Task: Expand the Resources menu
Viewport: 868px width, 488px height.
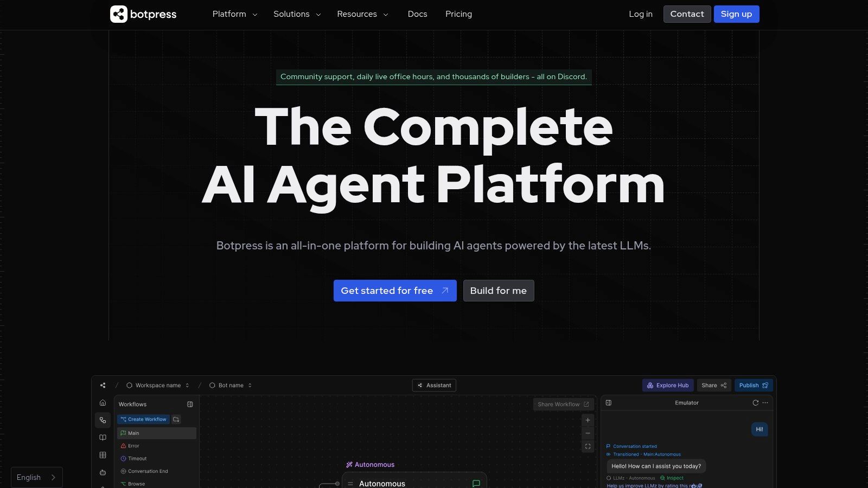Action: 362,14
